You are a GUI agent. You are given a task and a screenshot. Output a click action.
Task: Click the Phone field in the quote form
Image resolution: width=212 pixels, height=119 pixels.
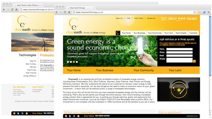(x=179, y=52)
